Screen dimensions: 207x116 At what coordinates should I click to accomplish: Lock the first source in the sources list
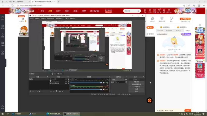click(68, 79)
